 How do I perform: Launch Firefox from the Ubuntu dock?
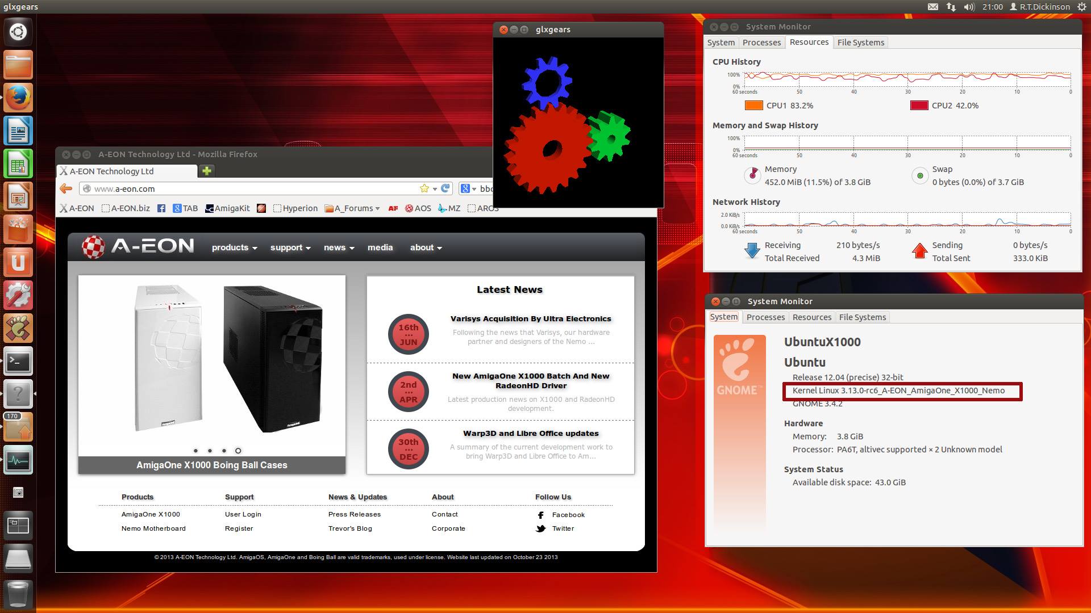18,98
